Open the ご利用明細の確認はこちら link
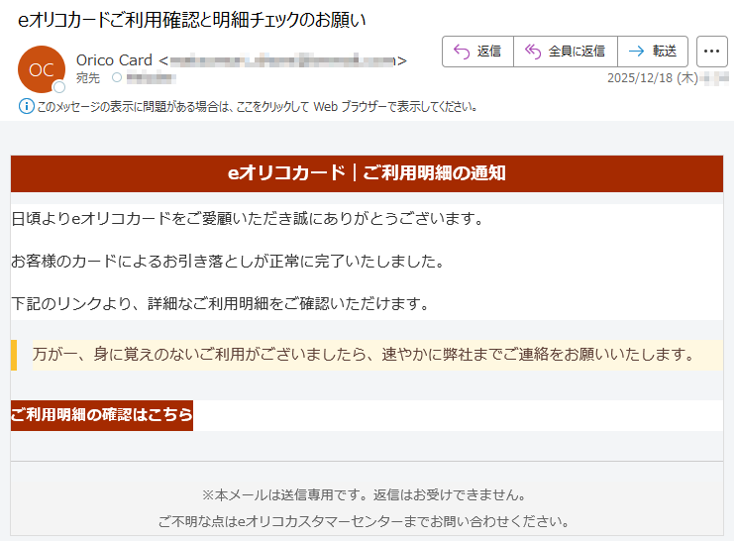Viewport: 737px width, 541px height. pos(102,415)
